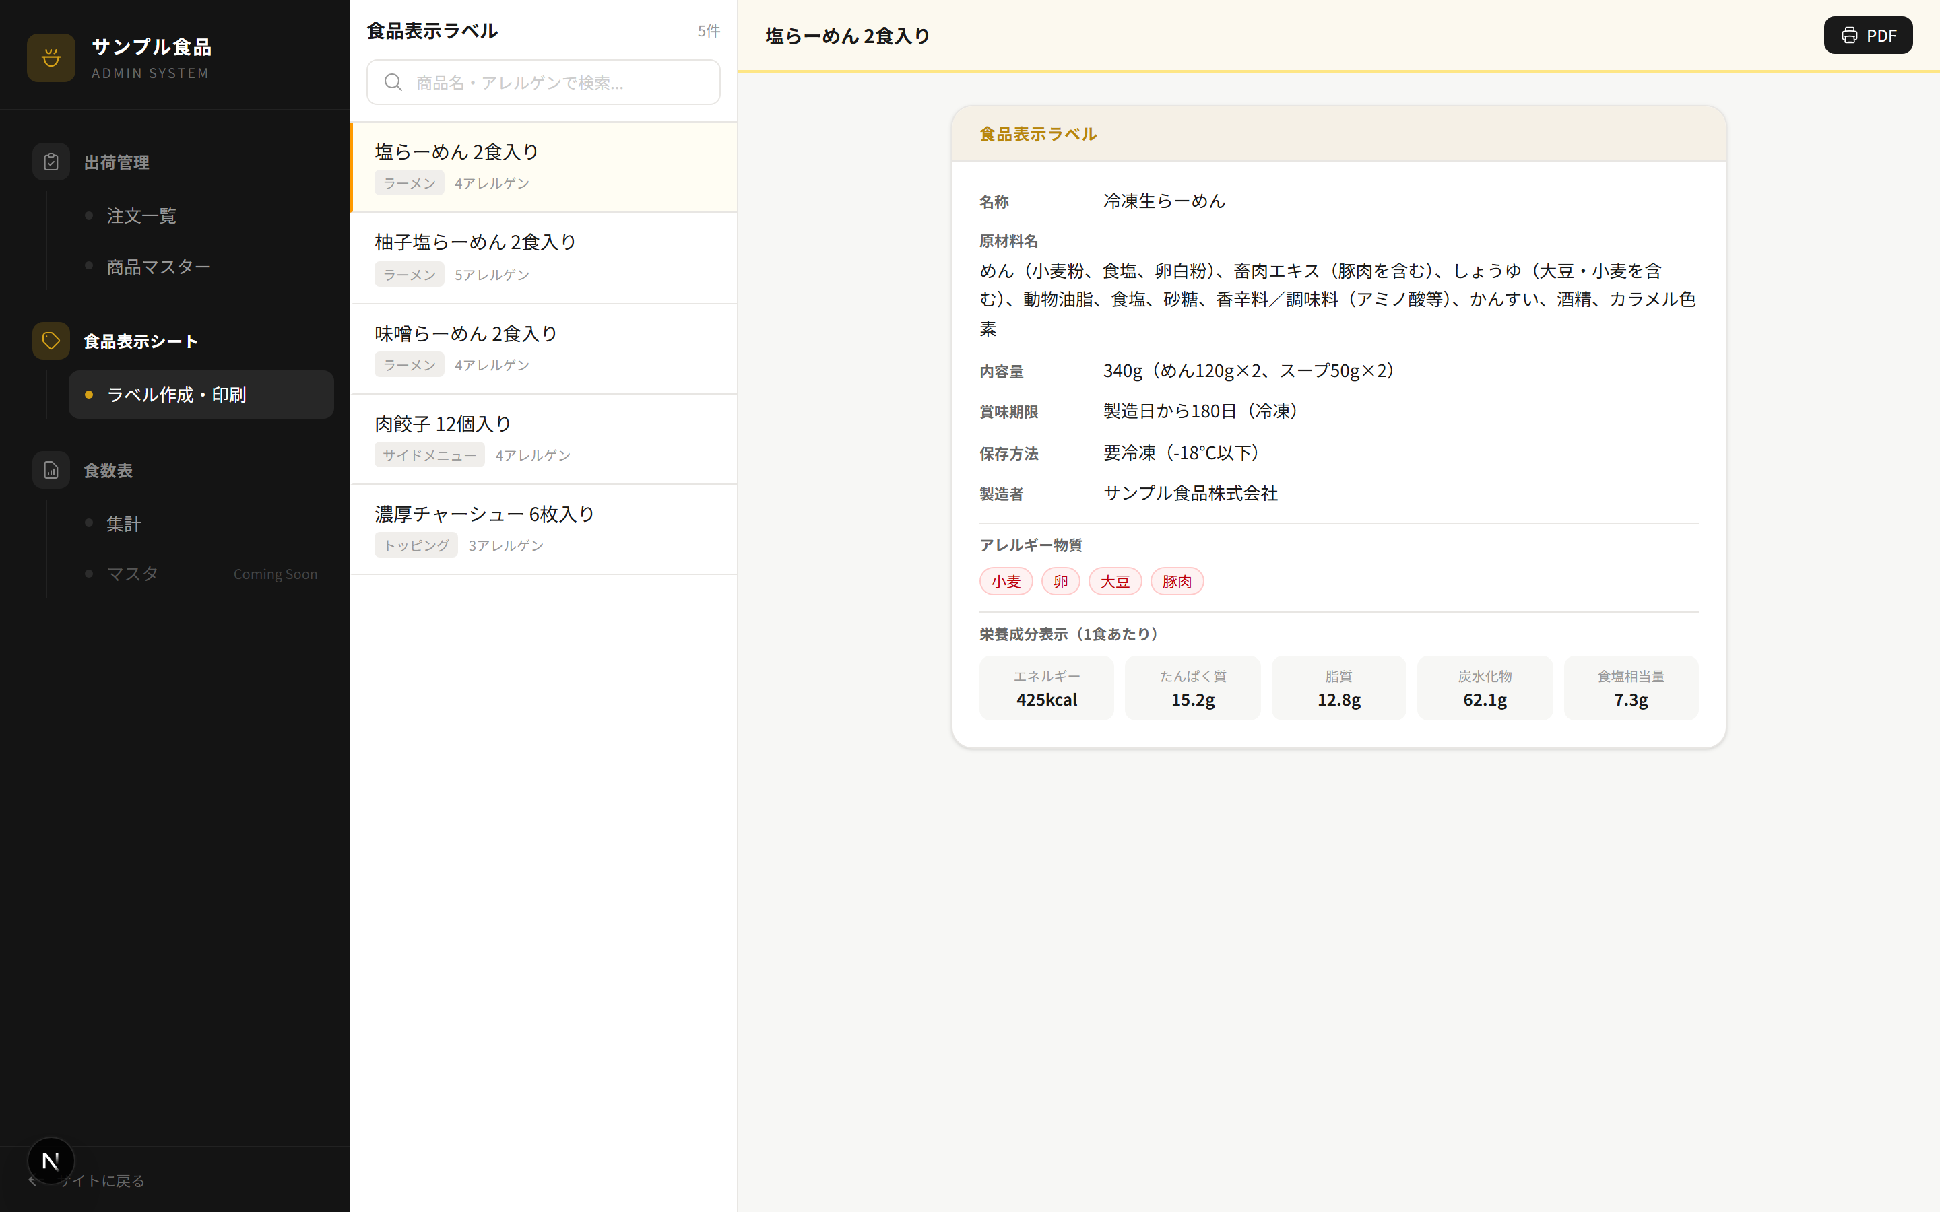Focus the 商品名・アレルゲンで検索 search field
Viewport: 1940px width, 1212px height.
544,83
